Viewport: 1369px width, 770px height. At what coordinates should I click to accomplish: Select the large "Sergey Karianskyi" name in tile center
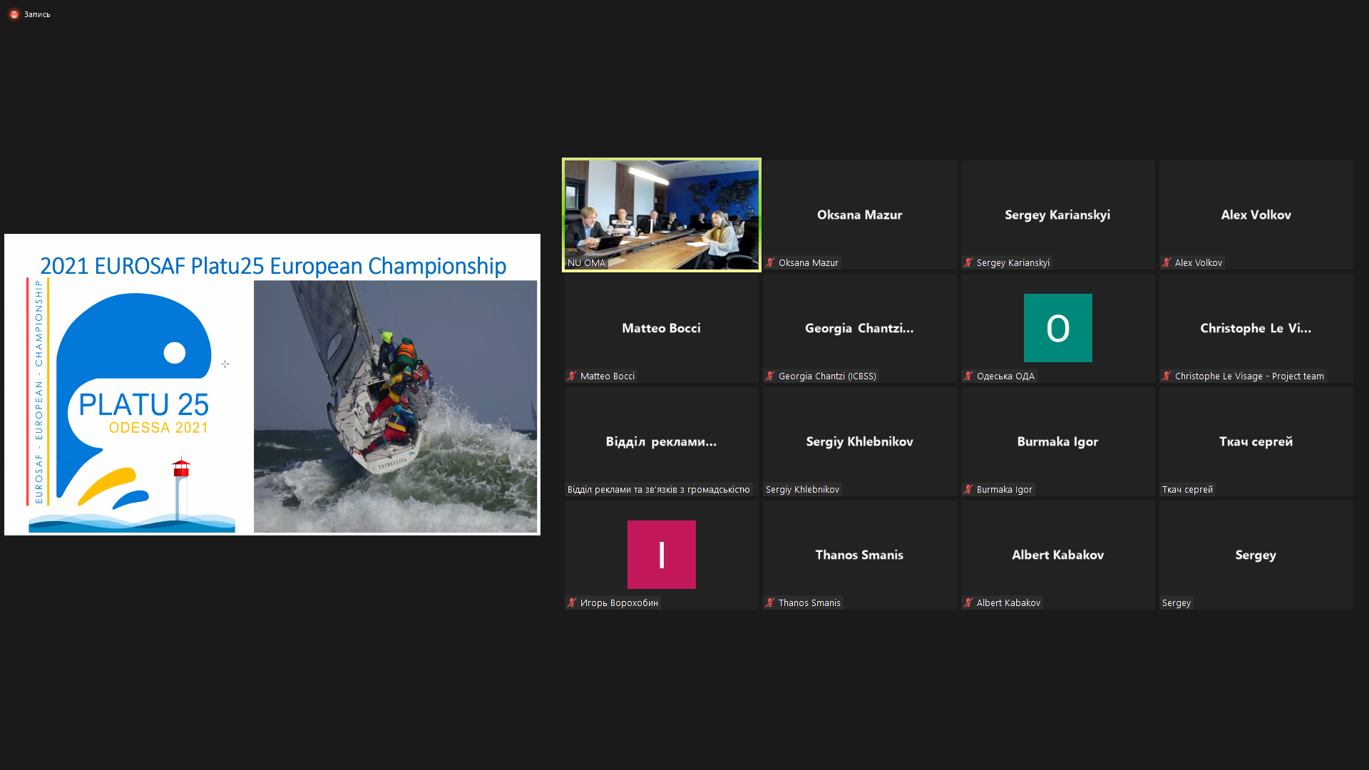(x=1057, y=215)
